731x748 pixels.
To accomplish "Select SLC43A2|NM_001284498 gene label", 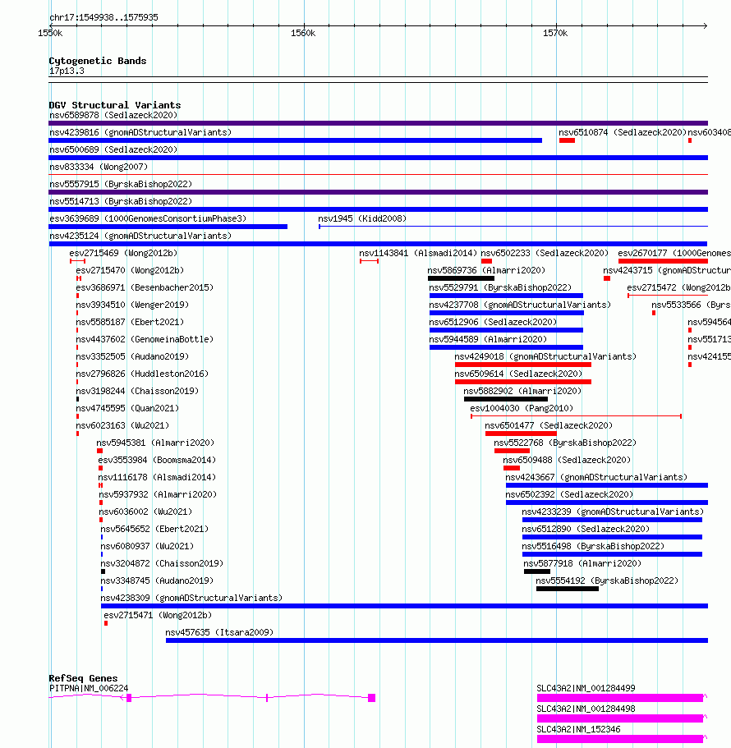I will click(586, 708).
